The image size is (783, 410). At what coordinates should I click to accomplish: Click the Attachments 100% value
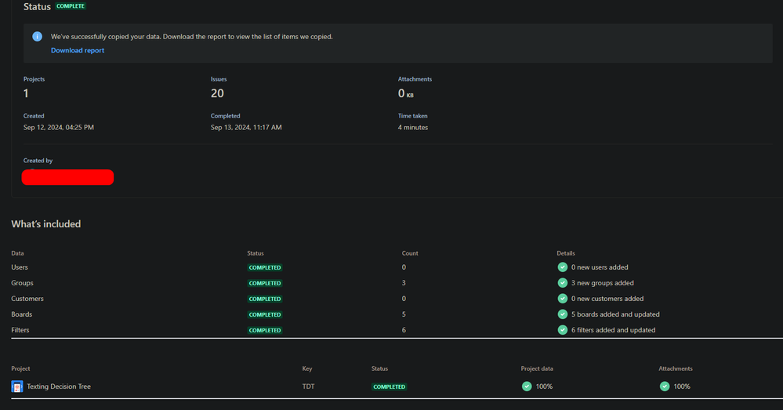(x=682, y=386)
